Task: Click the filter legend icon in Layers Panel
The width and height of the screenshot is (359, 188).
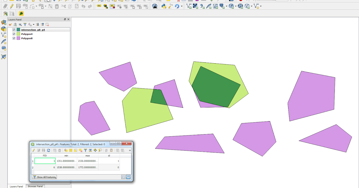Action: [25, 24]
